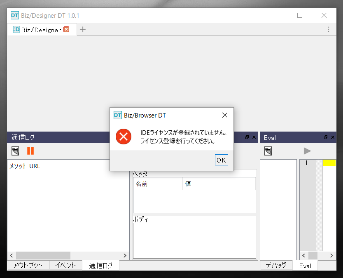Float the 通信ログ panel
The height and width of the screenshot is (278, 343).
coord(247,137)
